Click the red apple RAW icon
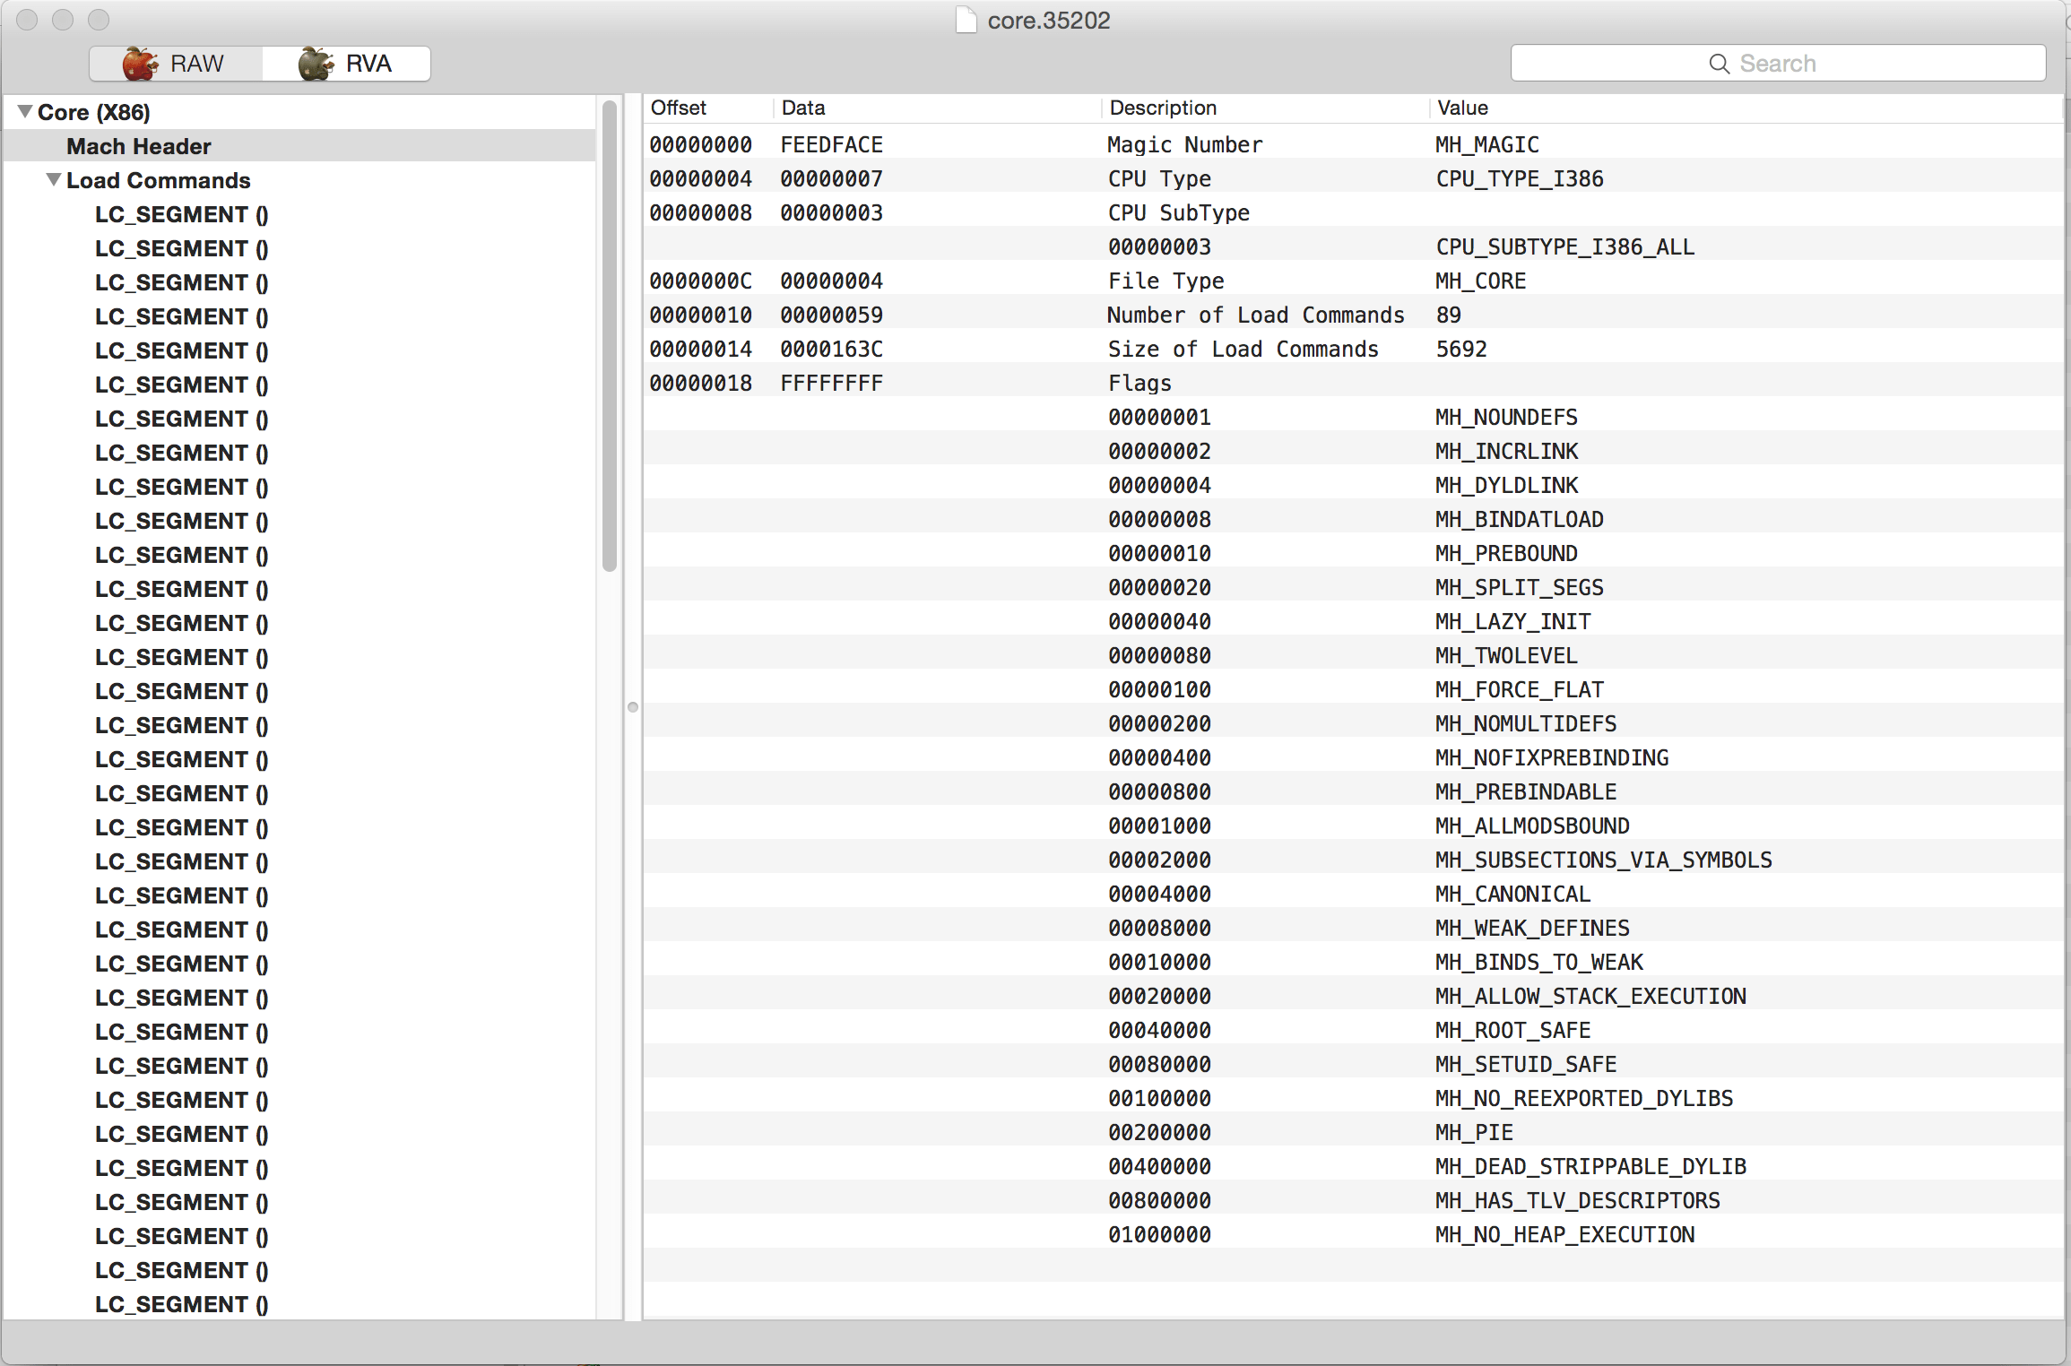The width and height of the screenshot is (2071, 1366). point(140,64)
